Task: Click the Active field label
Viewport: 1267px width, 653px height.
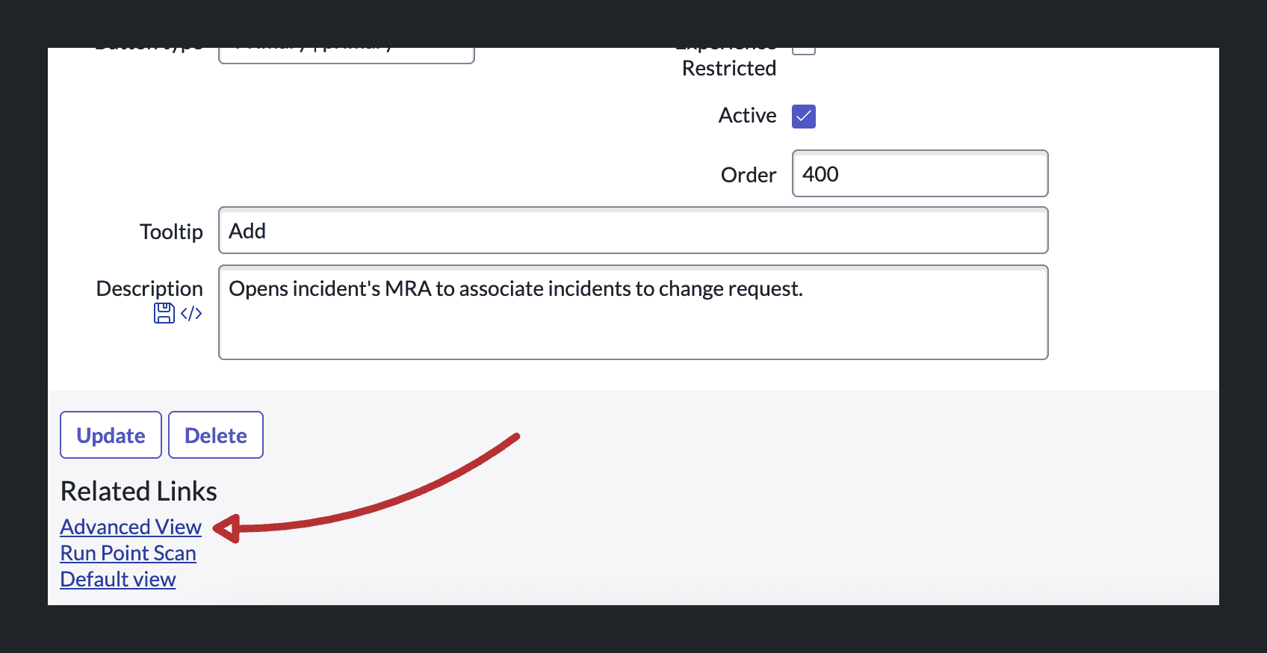Action: pos(747,115)
